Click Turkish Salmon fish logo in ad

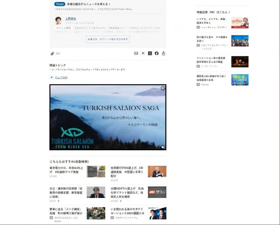72,132
